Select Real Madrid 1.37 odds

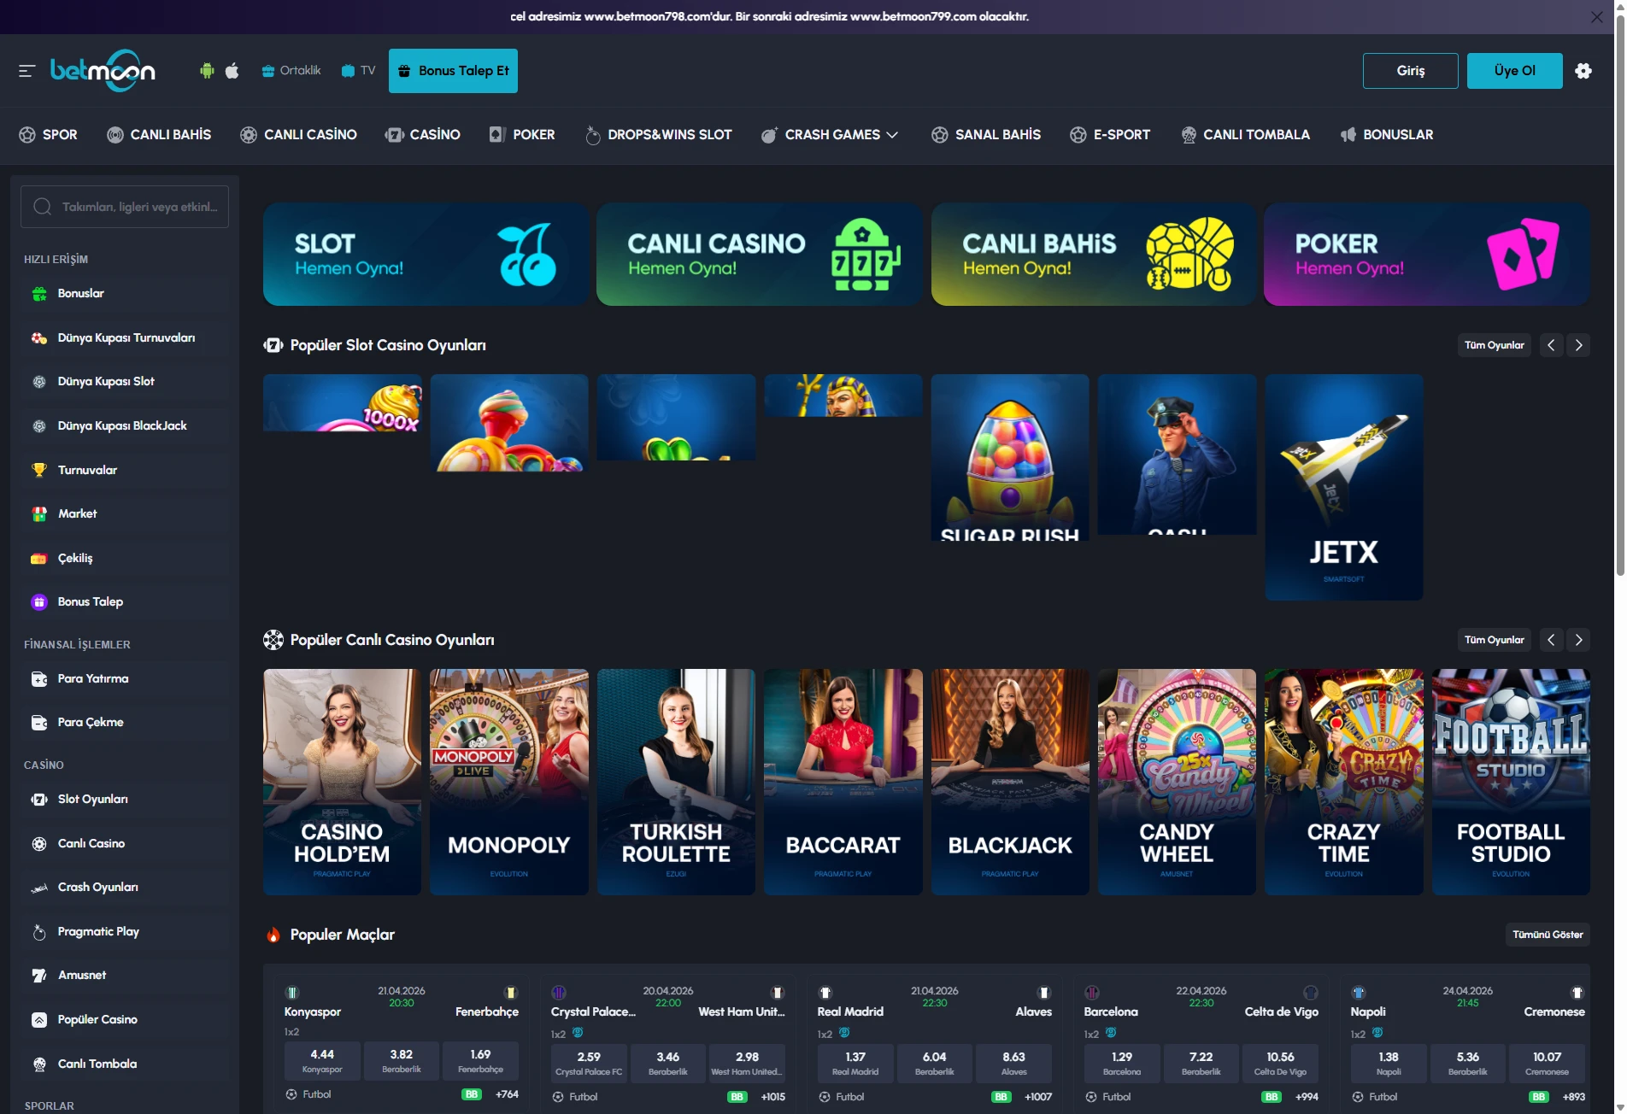point(855,1064)
